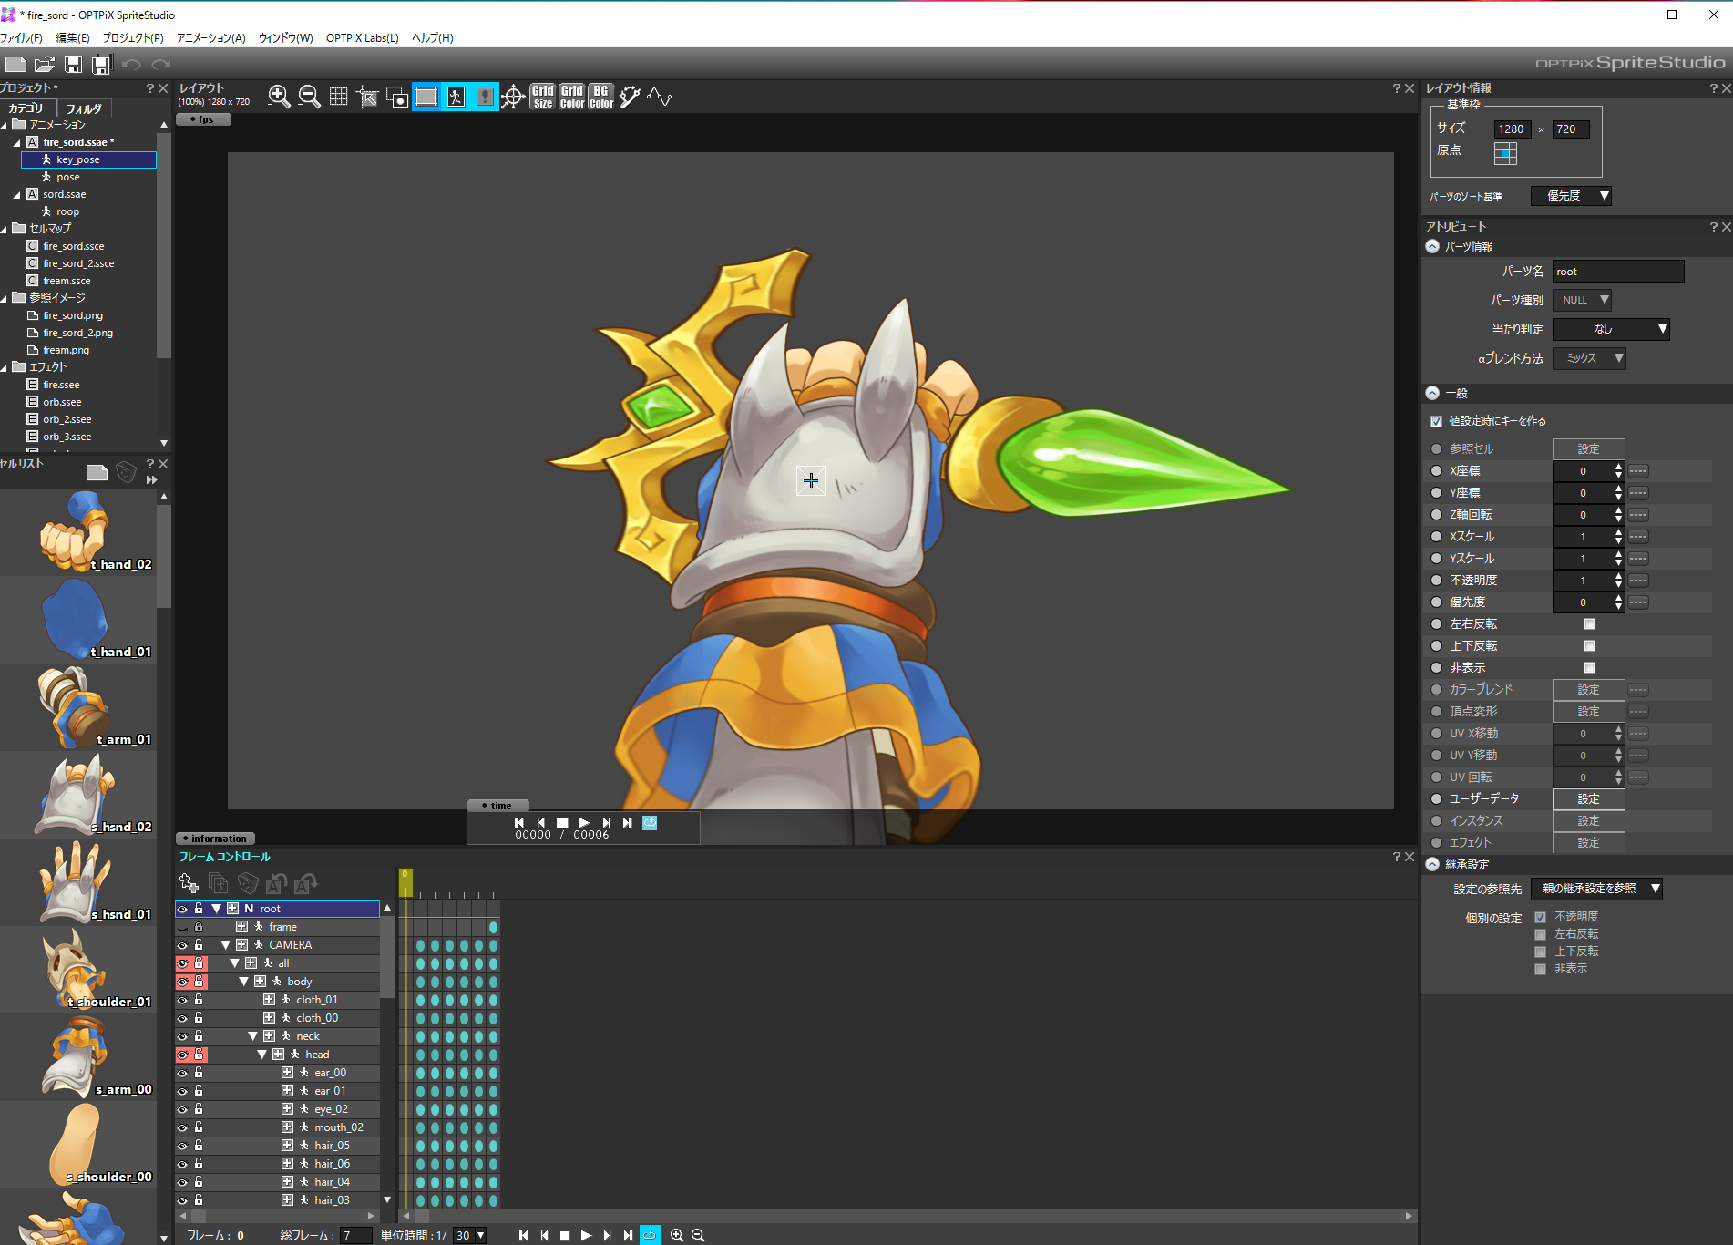Open the inheritance reference dropdown
This screenshot has height=1245, width=1733.
[x=1597, y=889]
